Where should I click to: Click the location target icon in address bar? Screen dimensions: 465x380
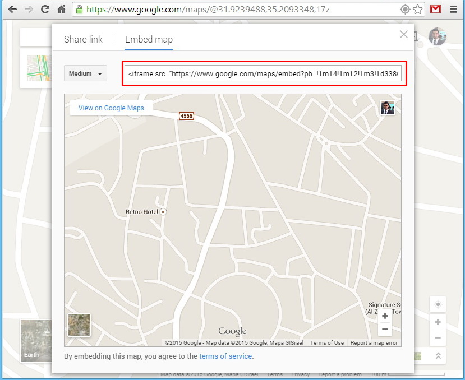(405, 10)
